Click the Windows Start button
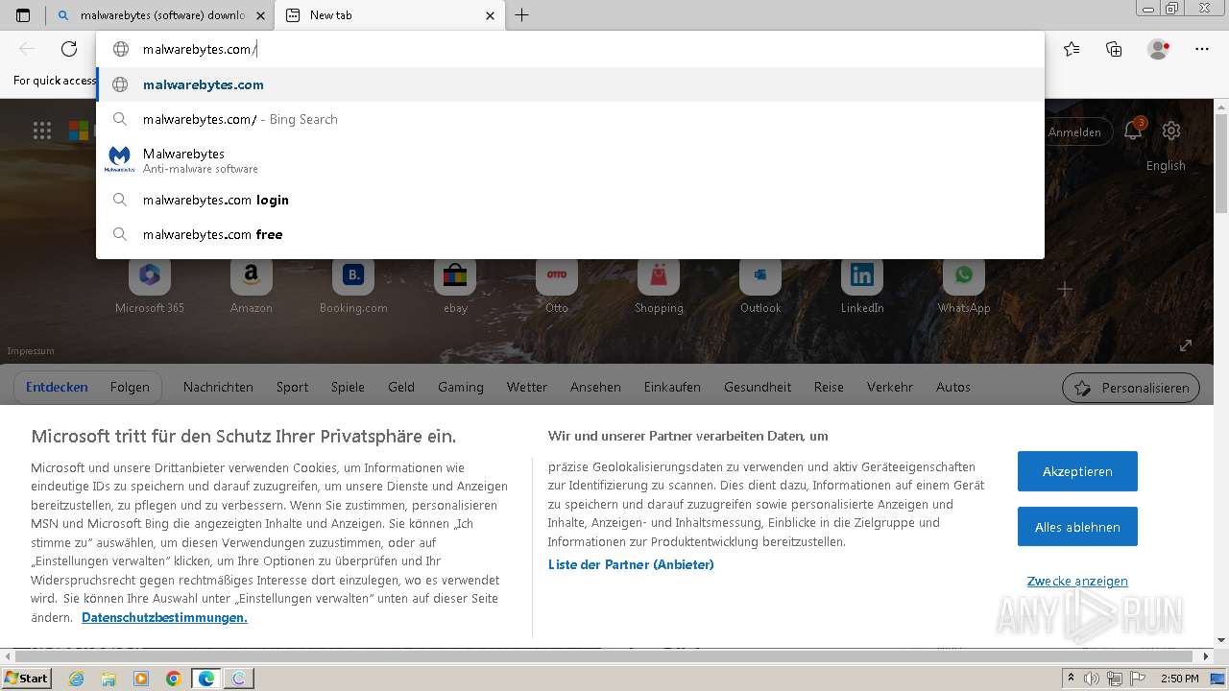The image size is (1229, 691). (x=26, y=678)
